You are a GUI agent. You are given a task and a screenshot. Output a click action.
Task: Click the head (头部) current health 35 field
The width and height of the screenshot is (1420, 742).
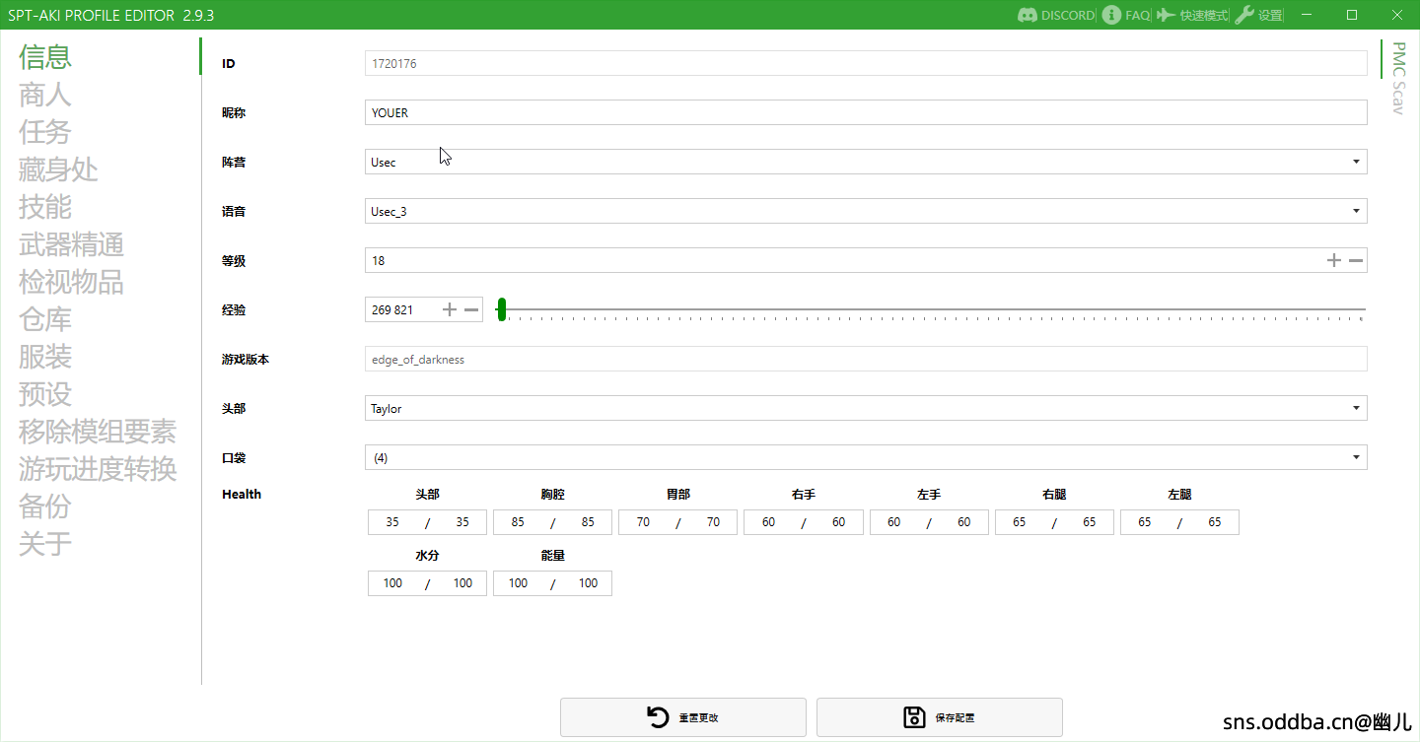coord(392,522)
